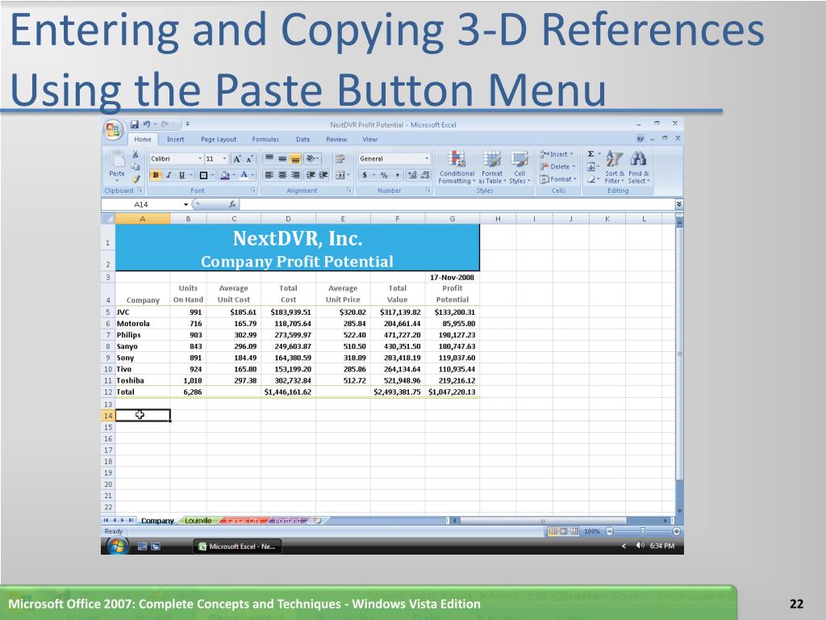Open the Office Button menu
The height and width of the screenshot is (620, 826).
tap(113, 130)
